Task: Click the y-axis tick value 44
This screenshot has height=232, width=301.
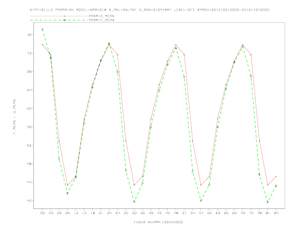Action: 29,182
